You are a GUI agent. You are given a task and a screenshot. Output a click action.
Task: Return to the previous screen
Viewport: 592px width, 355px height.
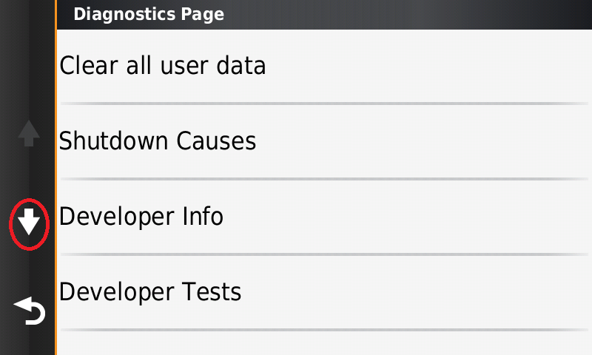[30, 311]
